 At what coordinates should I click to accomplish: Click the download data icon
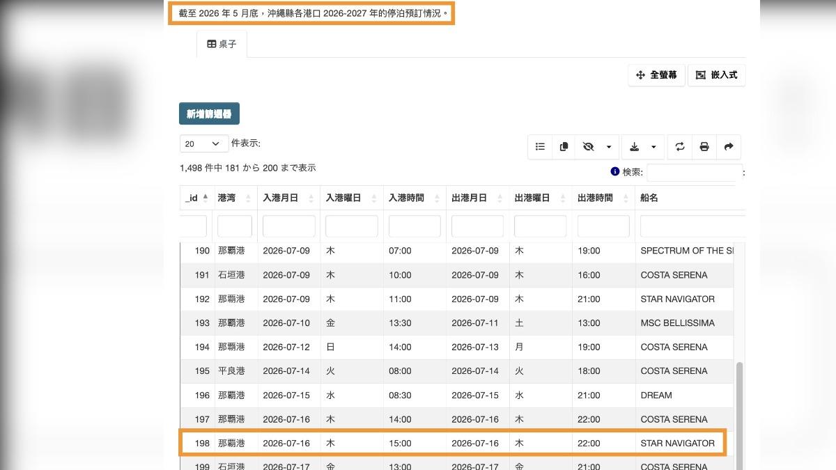click(x=634, y=147)
